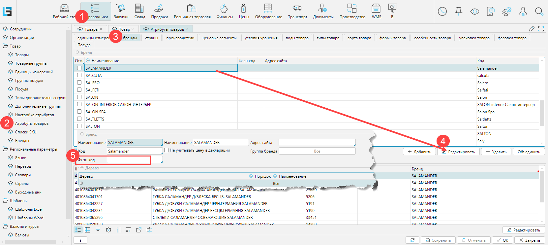Click the search magnifier icon
The image size is (548, 245).
[x=539, y=12]
